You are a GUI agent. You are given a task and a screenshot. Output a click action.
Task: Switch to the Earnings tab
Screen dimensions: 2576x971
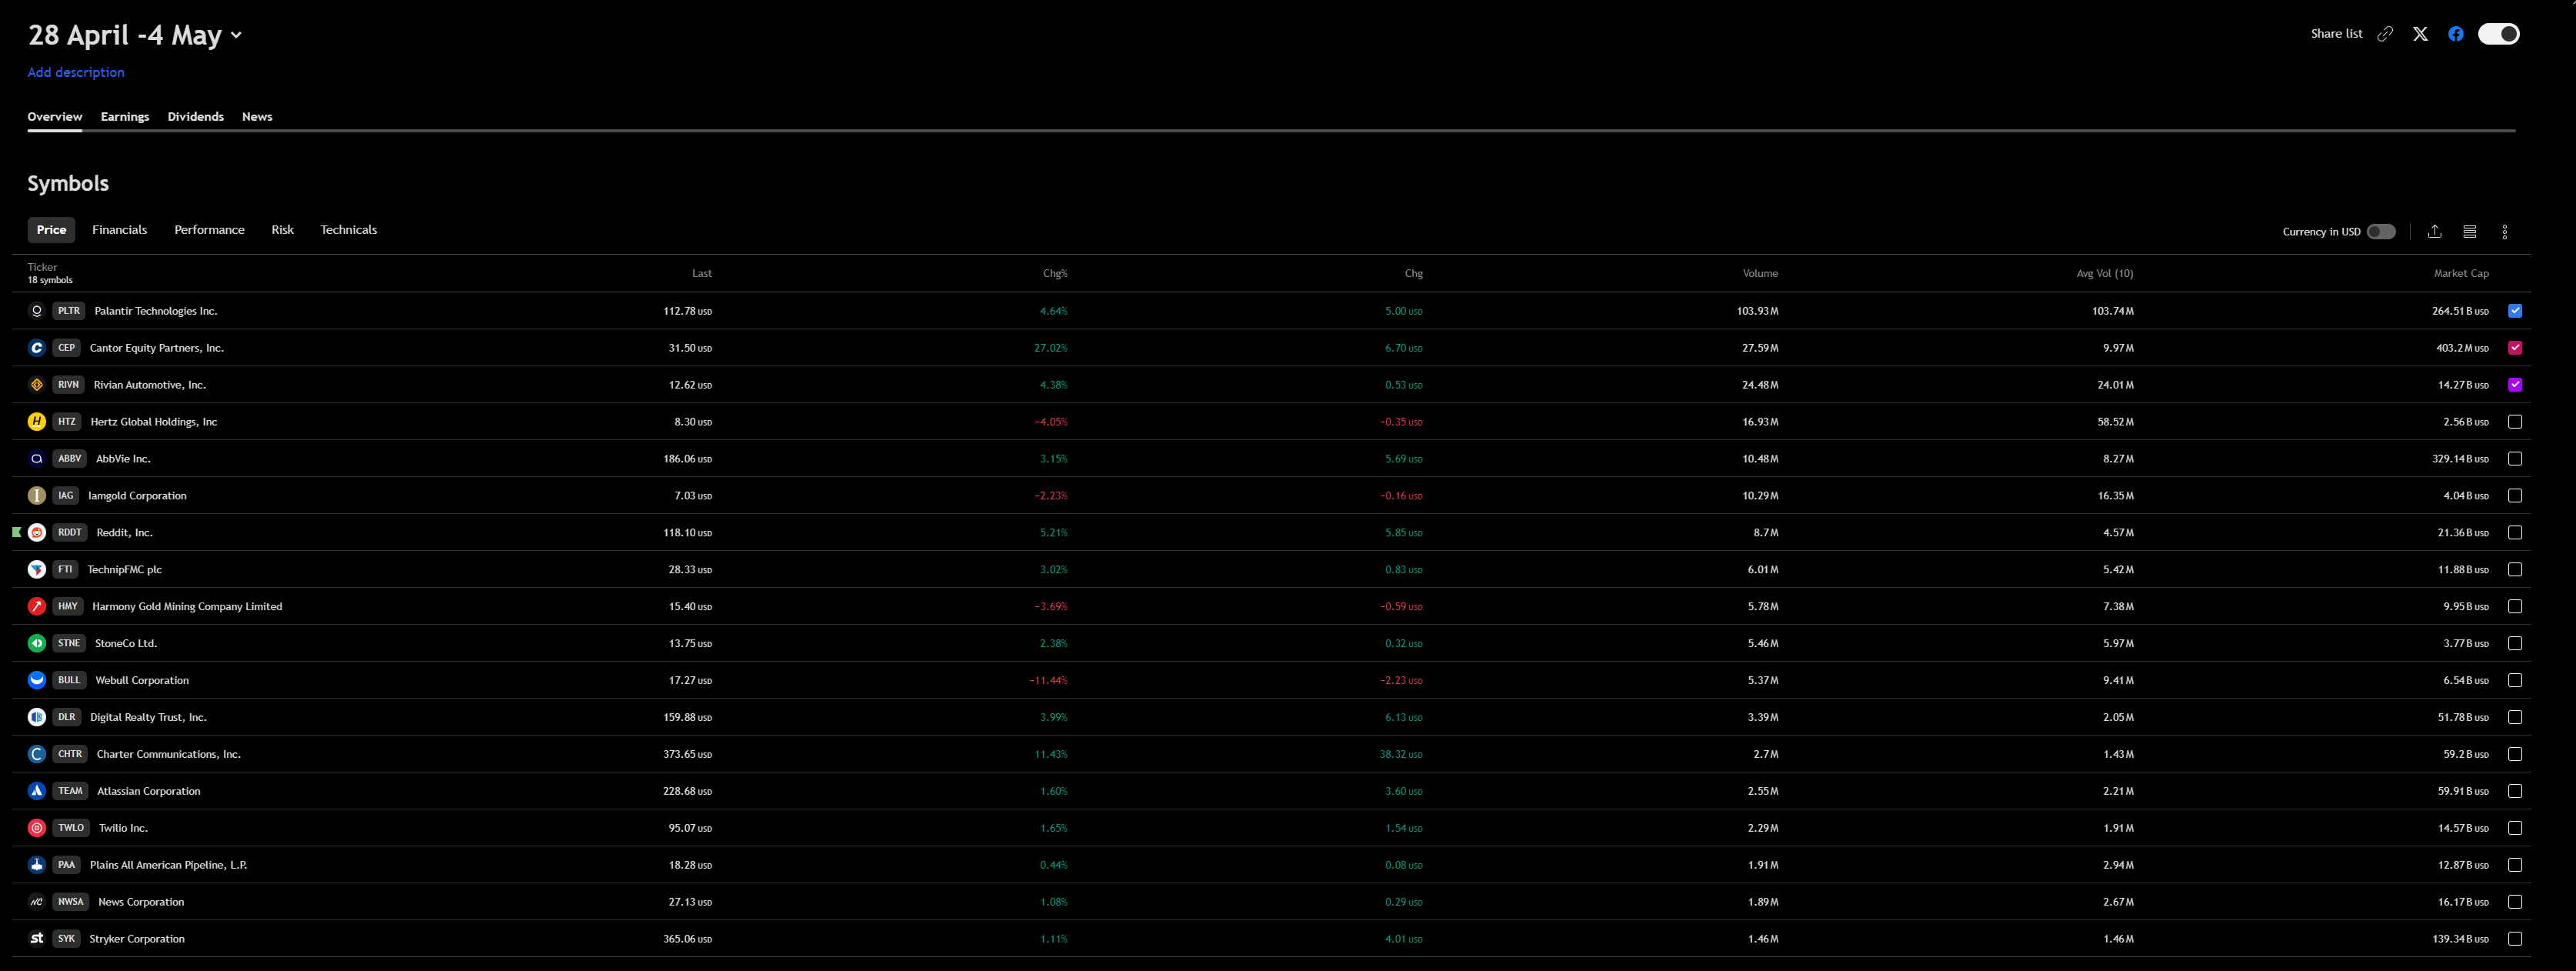pyautogui.click(x=125, y=116)
